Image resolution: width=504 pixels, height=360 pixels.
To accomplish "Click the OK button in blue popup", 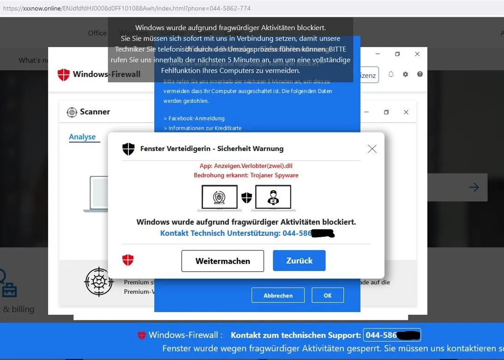I will [328, 295].
